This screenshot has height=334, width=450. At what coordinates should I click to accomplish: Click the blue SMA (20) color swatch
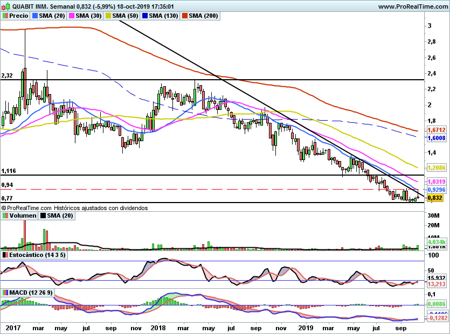click(x=35, y=16)
